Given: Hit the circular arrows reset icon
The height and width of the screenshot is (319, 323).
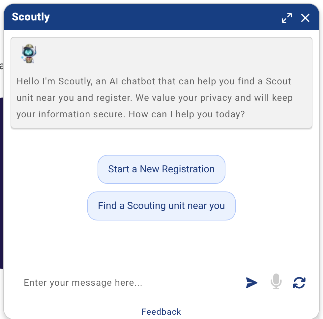Looking at the screenshot, I should (x=299, y=282).
